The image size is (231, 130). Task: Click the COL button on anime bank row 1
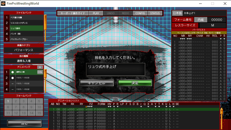pos(40,72)
